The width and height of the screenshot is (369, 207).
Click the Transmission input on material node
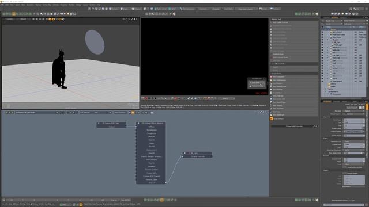(151, 130)
